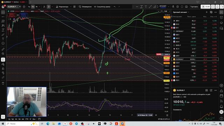Open favorites star toolbar at bottom left
Image resolution: width=224 pixels, height=126 pixels.
click(3, 117)
